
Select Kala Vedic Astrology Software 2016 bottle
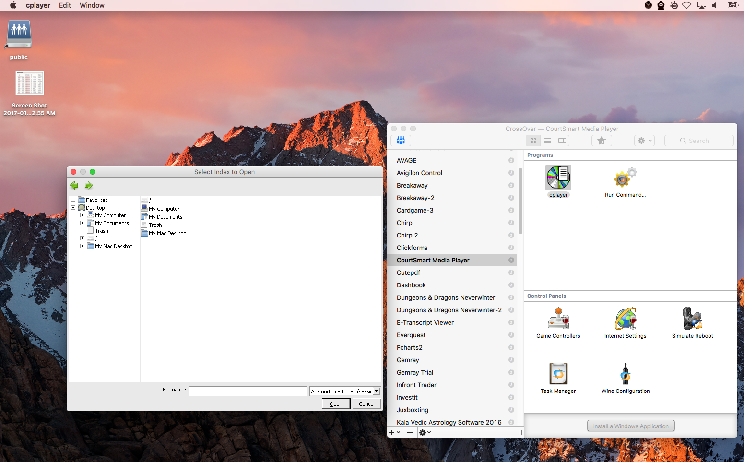click(x=451, y=422)
